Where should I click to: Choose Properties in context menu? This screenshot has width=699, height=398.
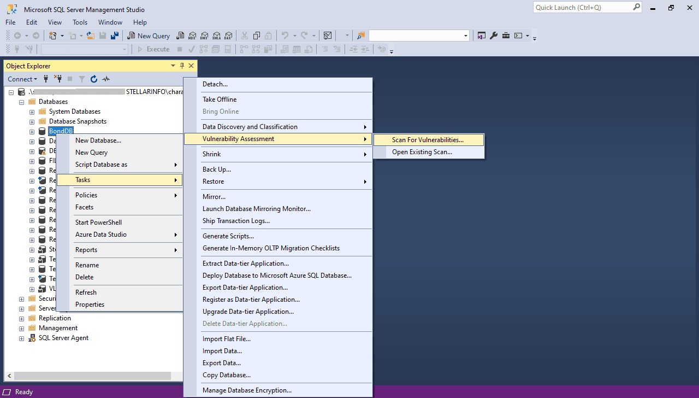pyautogui.click(x=120, y=305)
